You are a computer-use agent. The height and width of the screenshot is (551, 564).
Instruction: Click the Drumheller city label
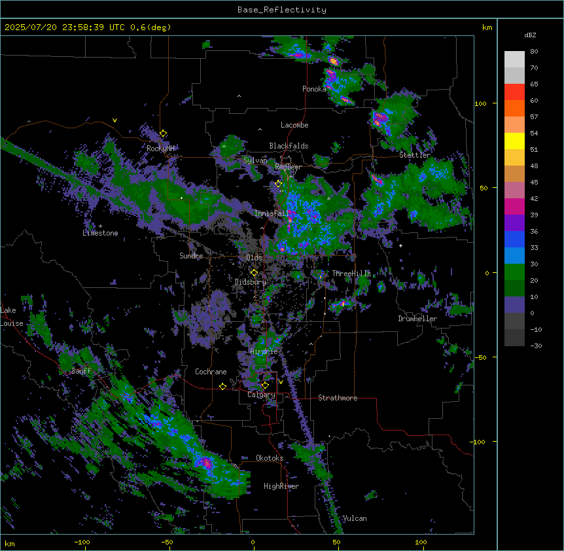tap(417, 319)
